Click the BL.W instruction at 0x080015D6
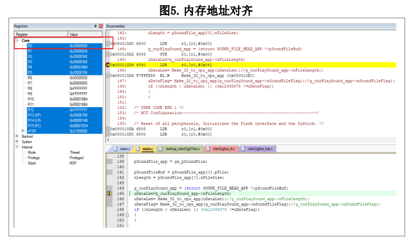Viewport: 416px width, 244px height. [182, 76]
